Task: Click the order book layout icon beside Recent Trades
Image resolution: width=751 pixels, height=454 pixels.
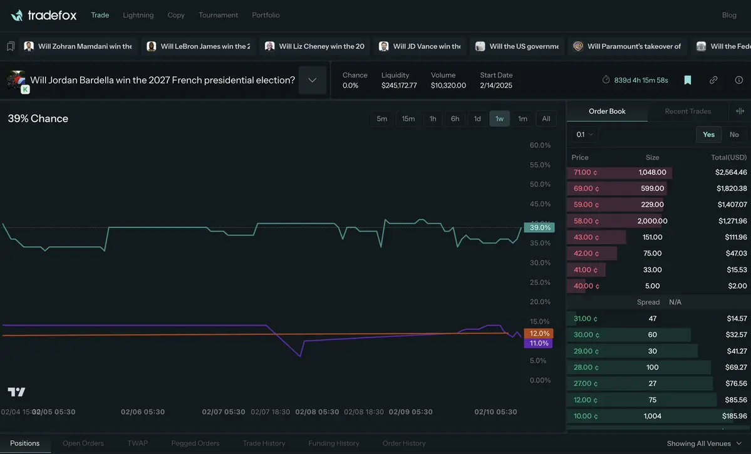Action: pyautogui.click(x=740, y=111)
